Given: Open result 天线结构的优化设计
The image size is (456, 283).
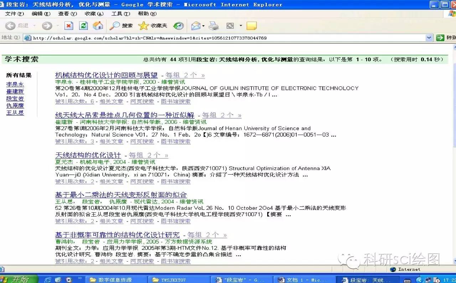Looking at the screenshot, I should [88, 155].
